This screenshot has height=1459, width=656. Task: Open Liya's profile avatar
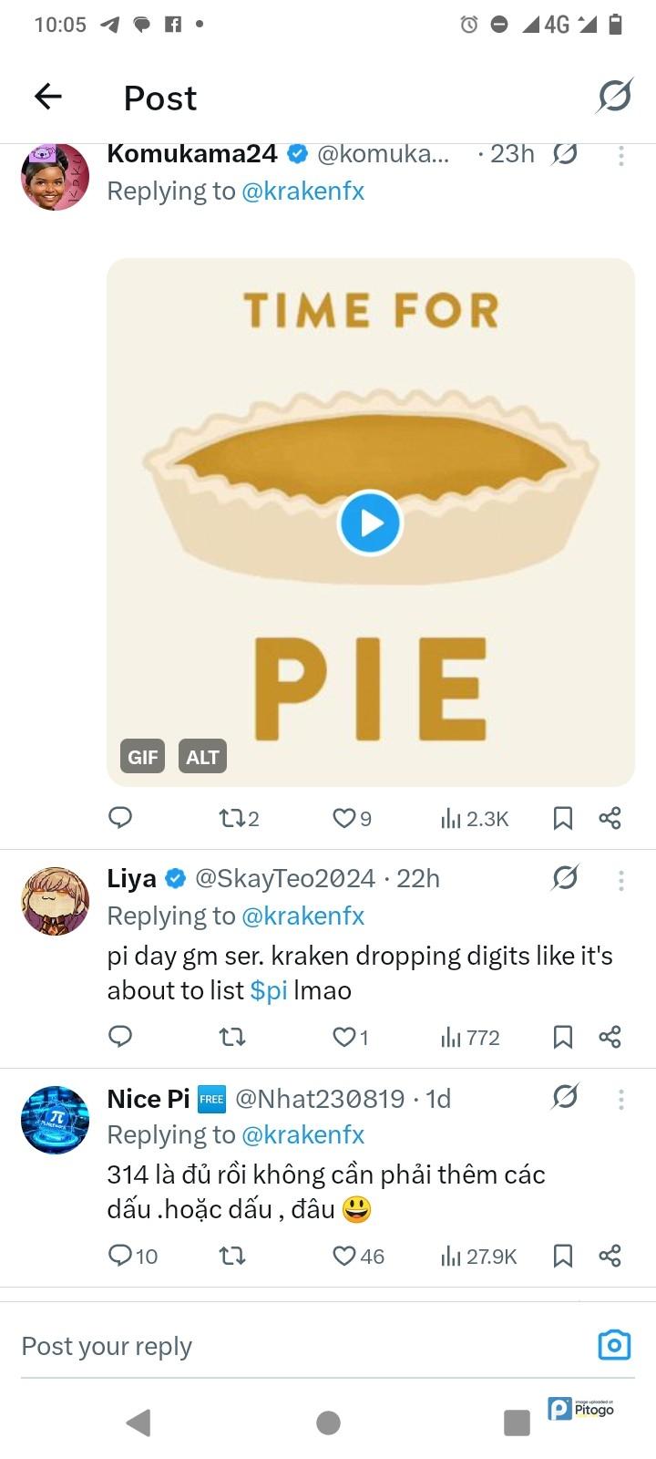pyautogui.click(x=55, y=901)
